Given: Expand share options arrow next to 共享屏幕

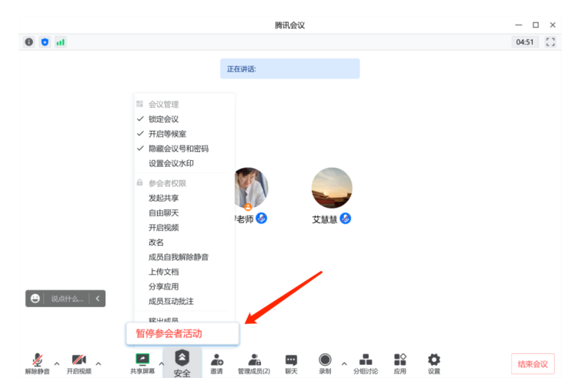Looking at the screenshot, I should click(161, 363).
